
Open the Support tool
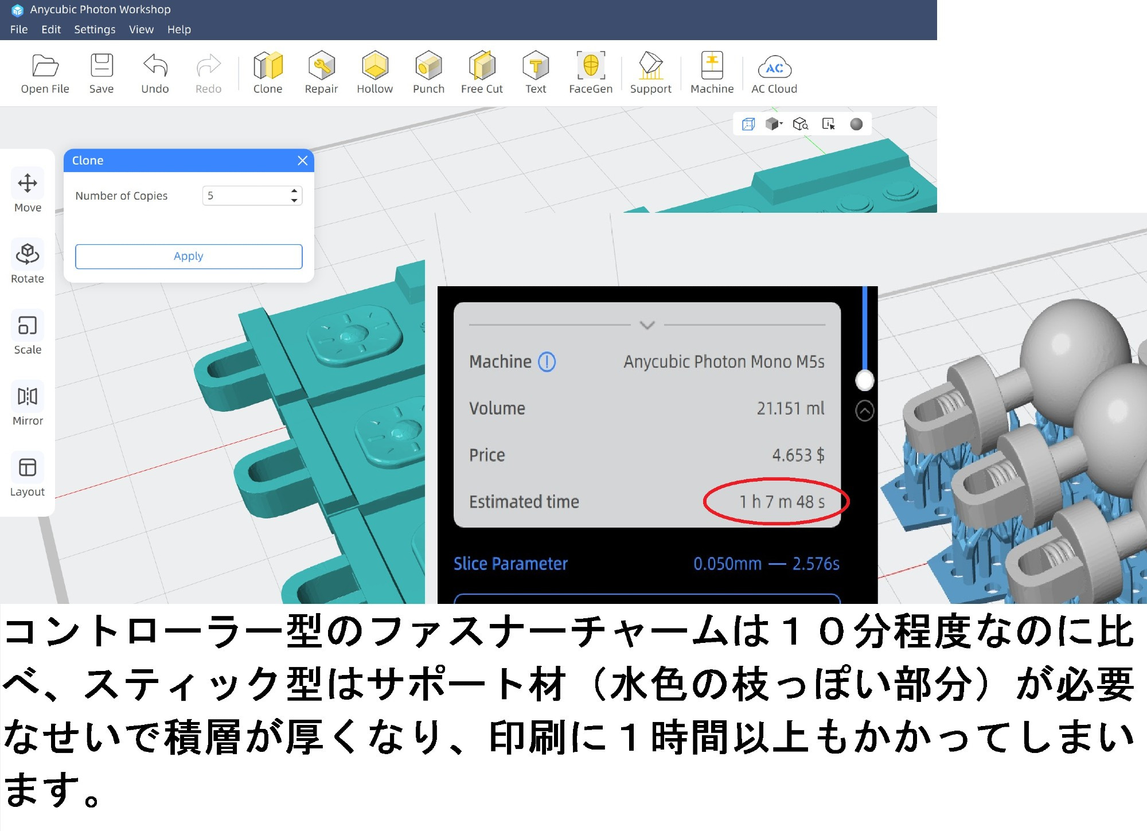pos(650,73)
